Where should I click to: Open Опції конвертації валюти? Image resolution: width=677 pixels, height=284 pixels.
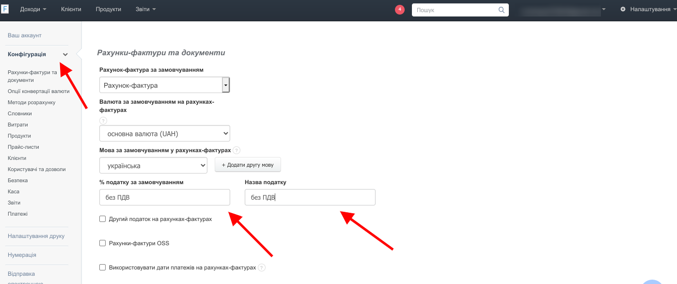point(39,91)
